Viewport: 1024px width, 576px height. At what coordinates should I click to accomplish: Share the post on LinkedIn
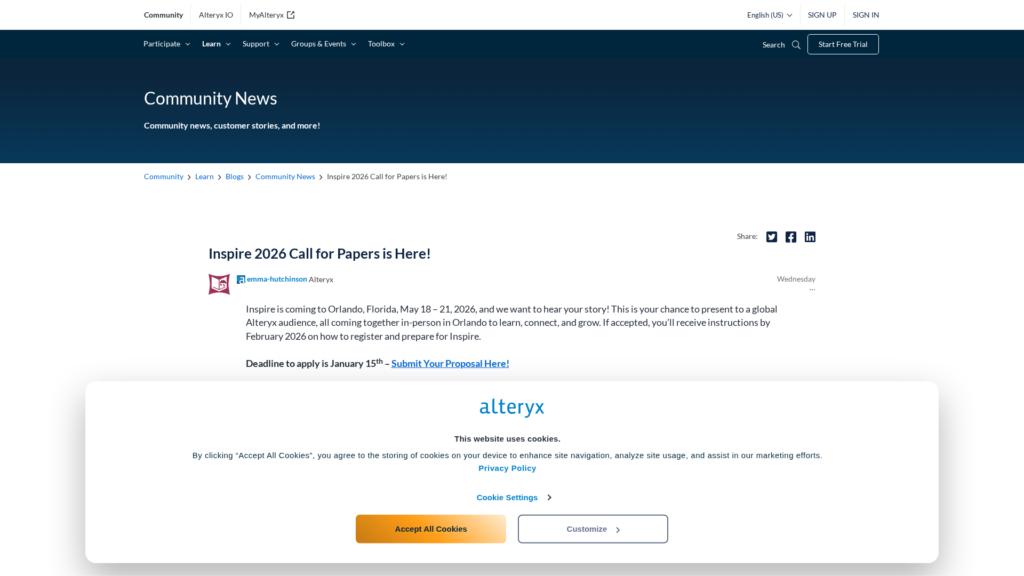tap(810, 237)
